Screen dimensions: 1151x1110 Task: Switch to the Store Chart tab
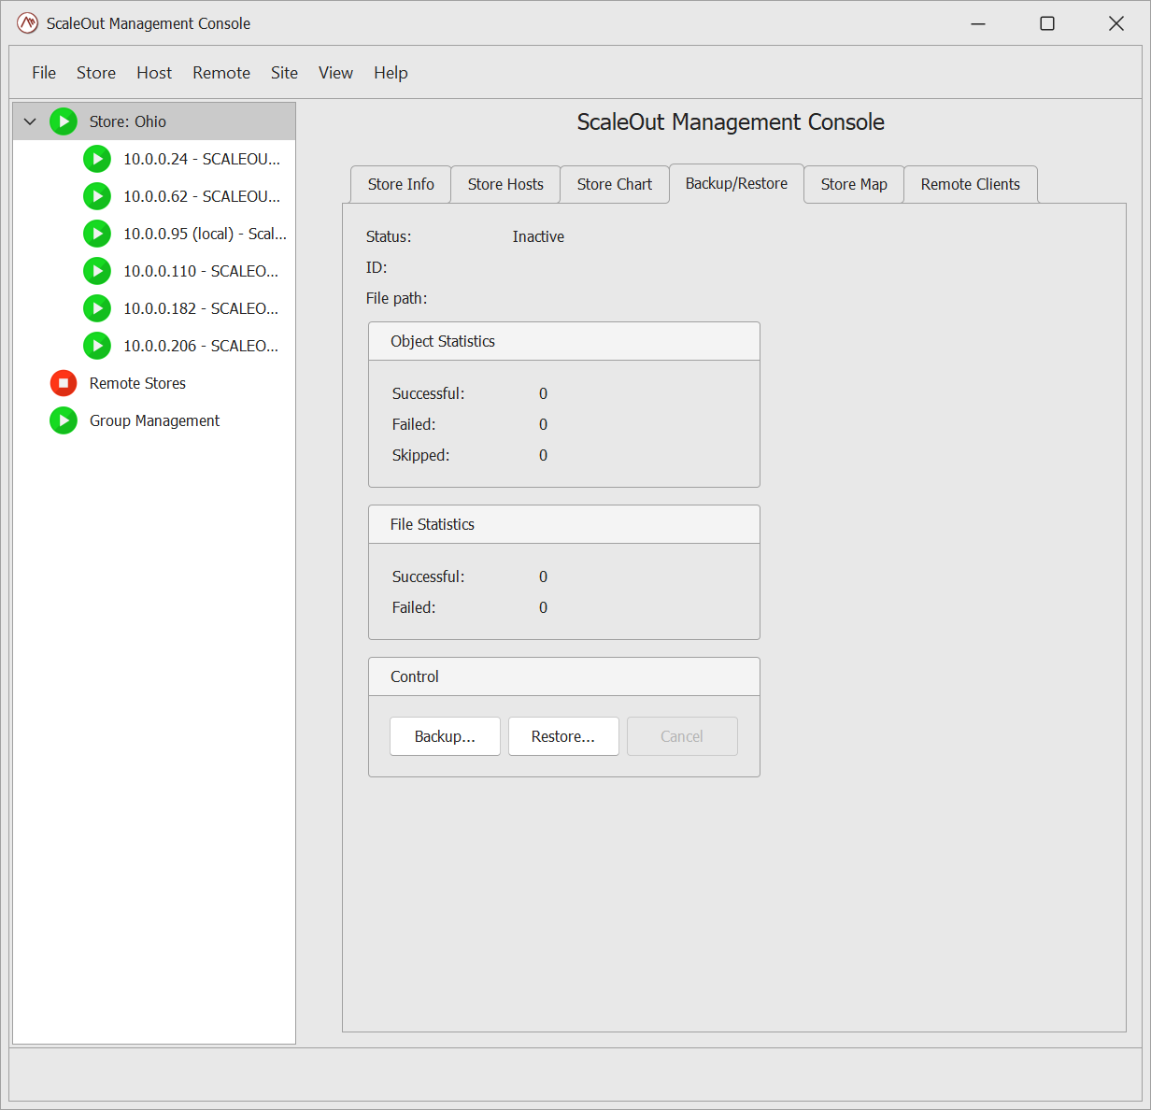(615, 185)
